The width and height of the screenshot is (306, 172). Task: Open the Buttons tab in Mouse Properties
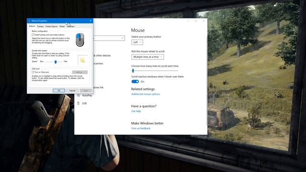click(32, 26)
